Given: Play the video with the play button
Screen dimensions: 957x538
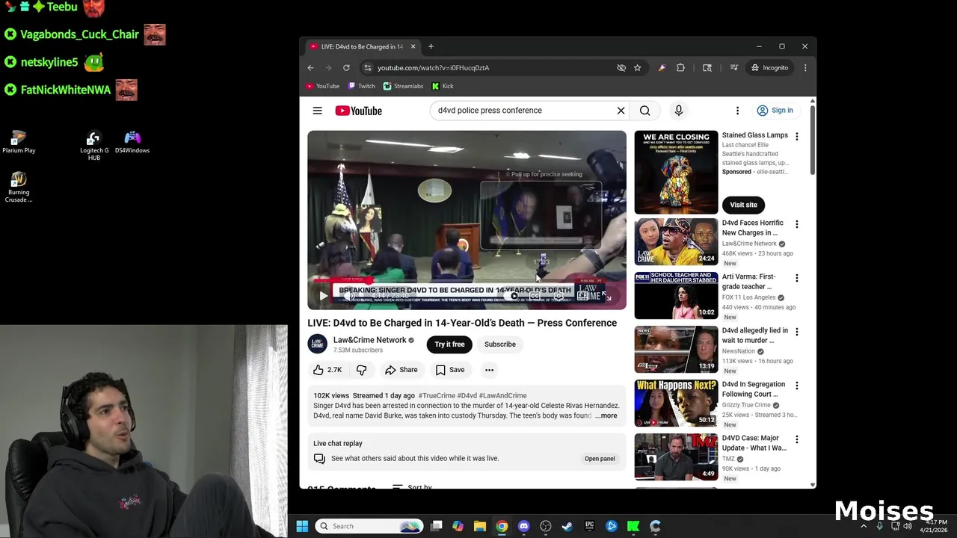Looking at the screenshot, I should pos(323,296).
